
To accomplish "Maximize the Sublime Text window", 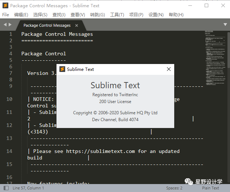I will click(206, 5).
